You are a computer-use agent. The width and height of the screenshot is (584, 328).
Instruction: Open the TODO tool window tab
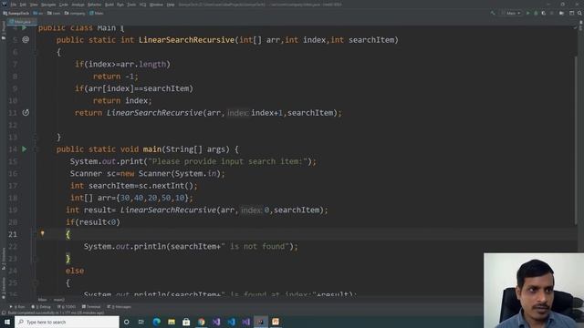(67, 307)
